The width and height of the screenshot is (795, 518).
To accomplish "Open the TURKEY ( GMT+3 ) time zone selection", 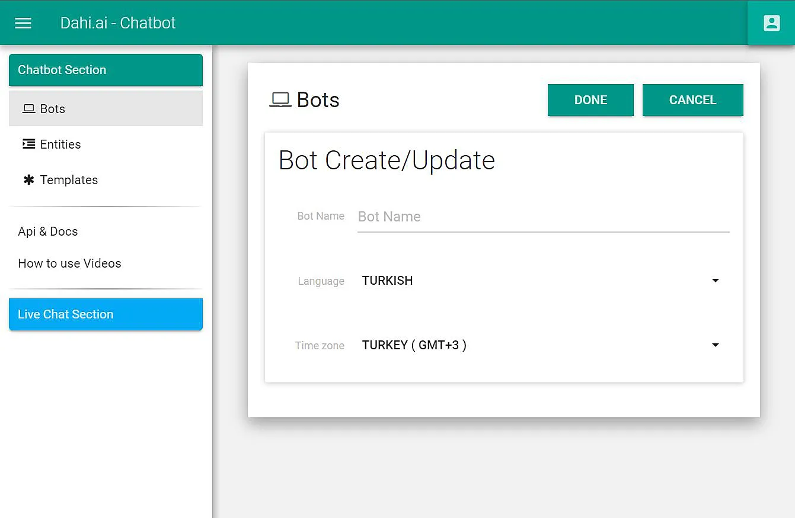I will [x=414, y=345].
